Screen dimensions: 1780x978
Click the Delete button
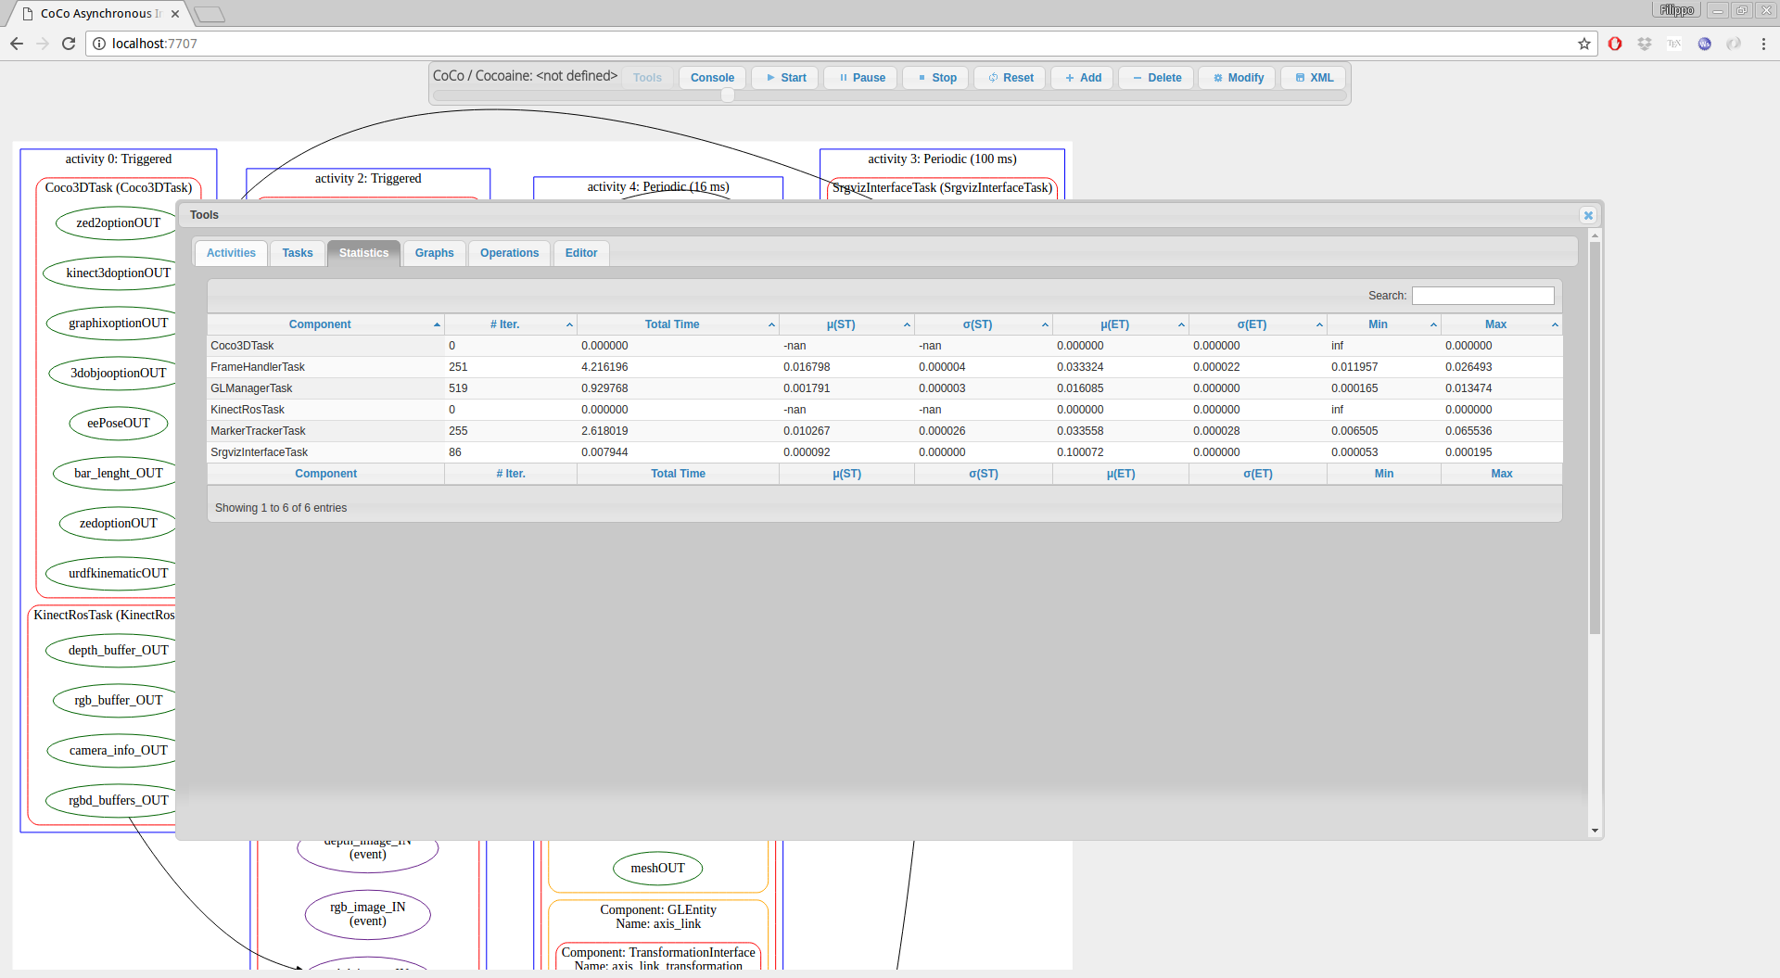[x=1156, y=78]
